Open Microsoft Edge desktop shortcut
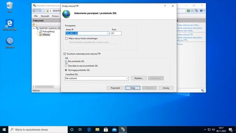This screenshot has width=236, height=133. 10,25
